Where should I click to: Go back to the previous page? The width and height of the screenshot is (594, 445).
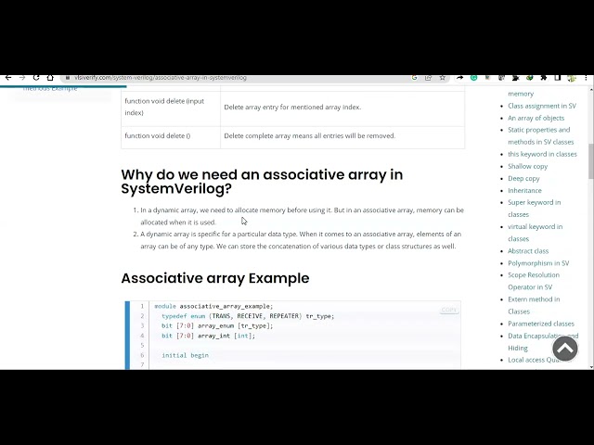(x=8, y=78)
